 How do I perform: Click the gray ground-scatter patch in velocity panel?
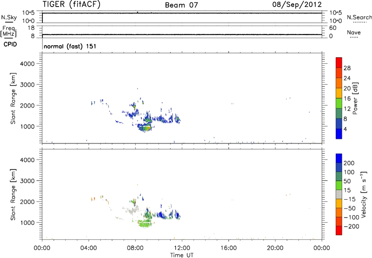pos(132,210)
